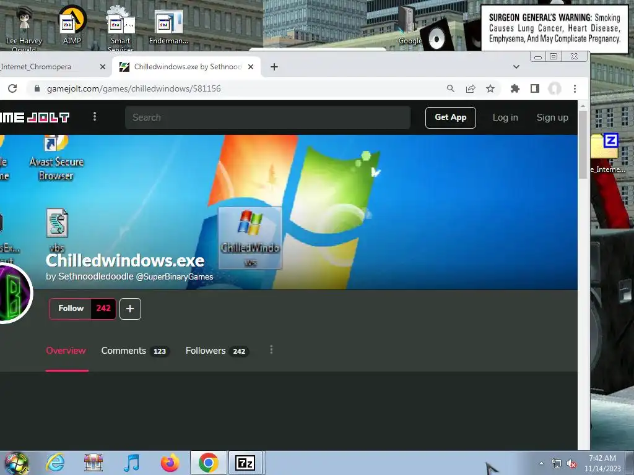Open the Followers 242 tab
Screen dimensions: 634x475
pos(217,351)
